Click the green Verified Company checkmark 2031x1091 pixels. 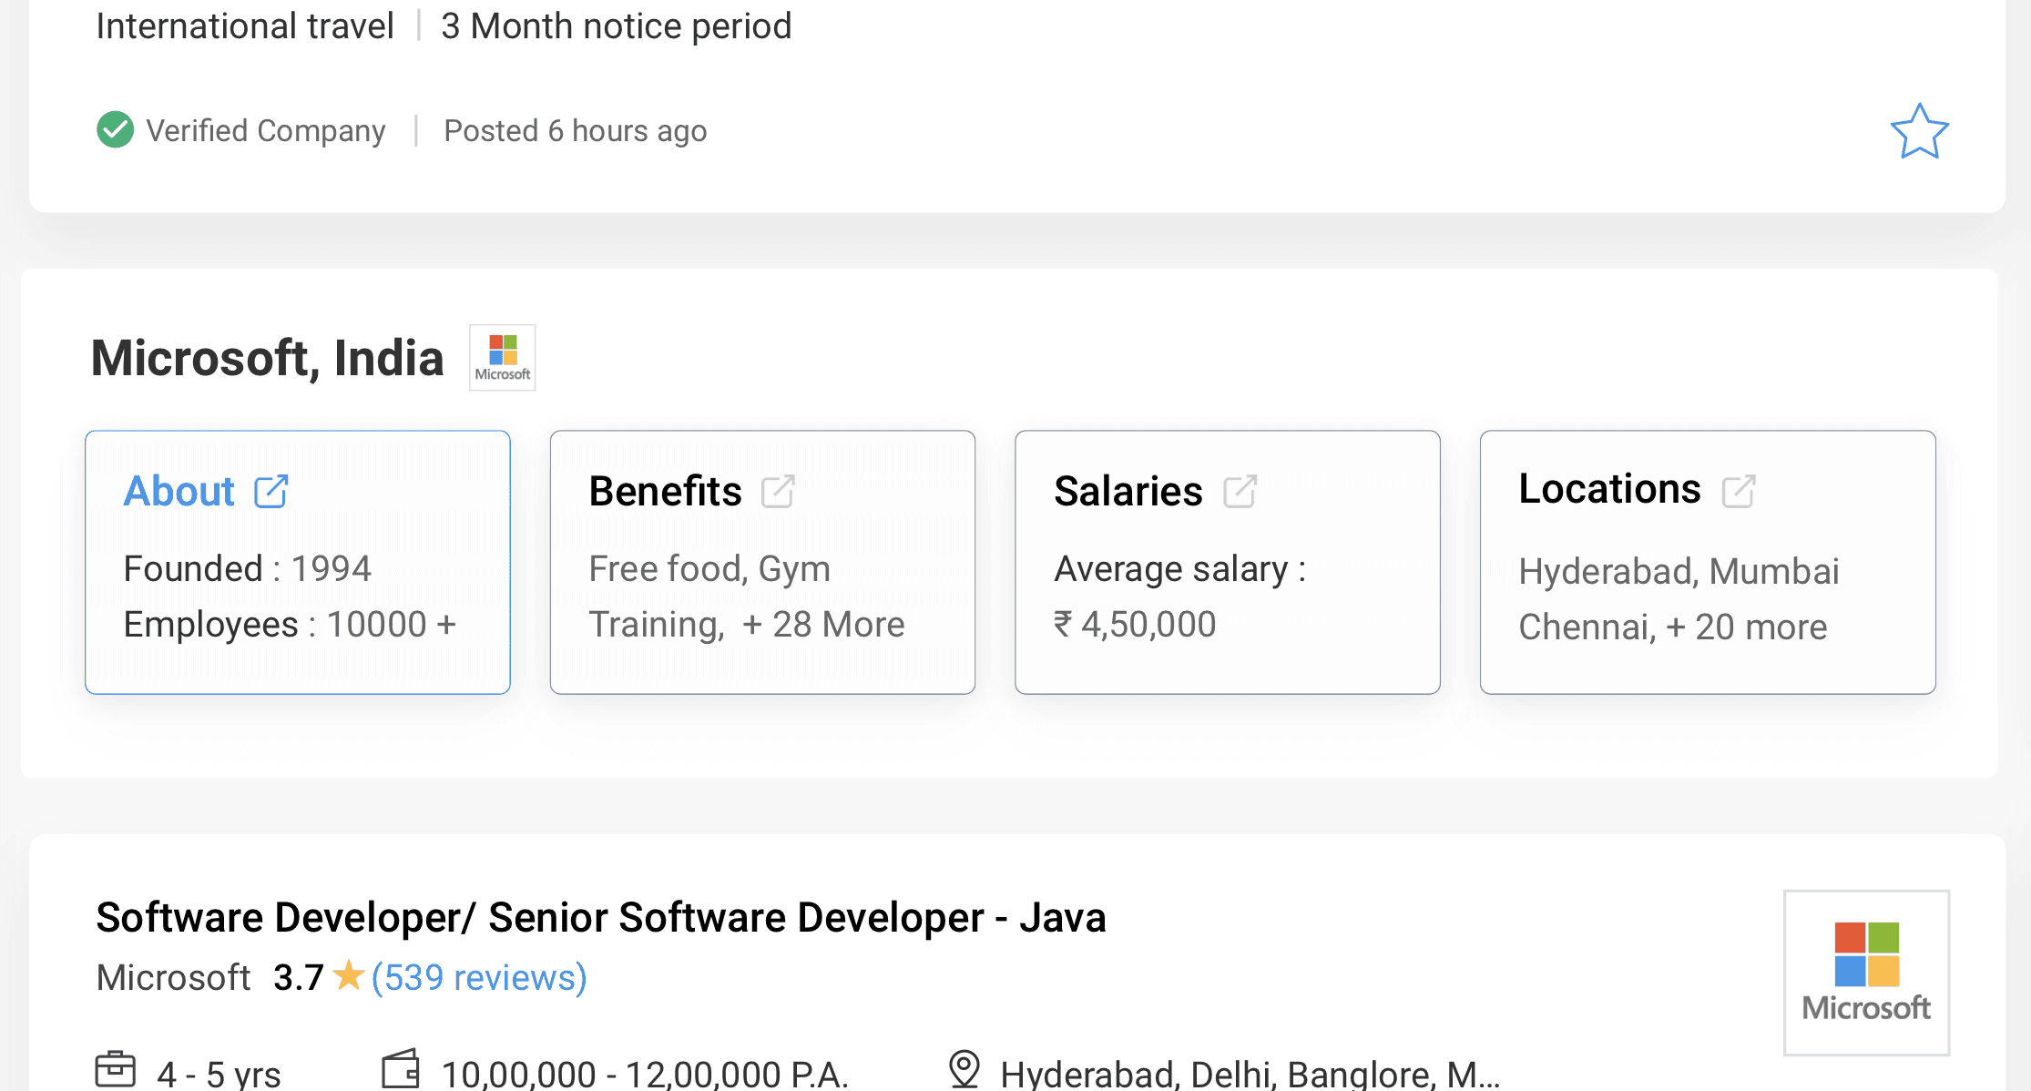coord(115,130)
